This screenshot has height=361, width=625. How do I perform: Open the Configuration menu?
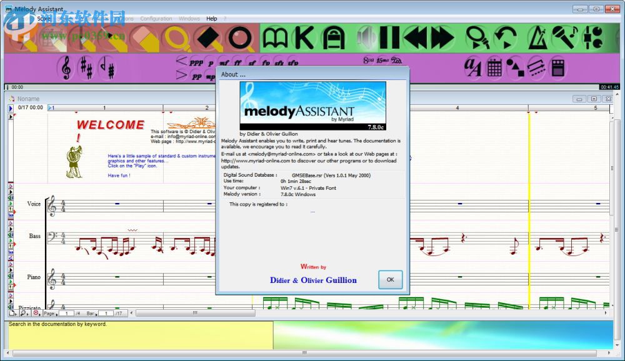(x=156, y=18)
